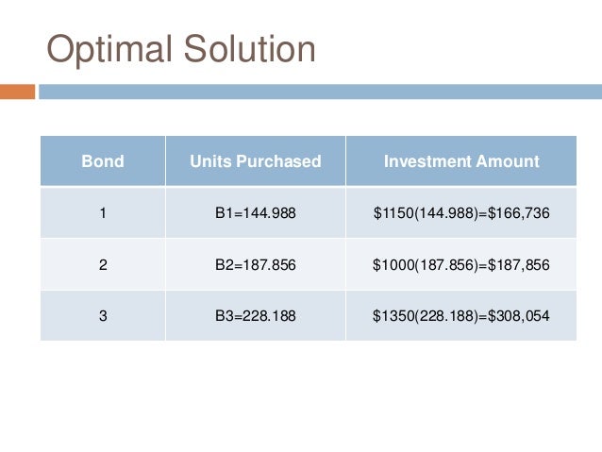Click the orange accent block
Screen dimensions: 602x452
coord(17,92)
